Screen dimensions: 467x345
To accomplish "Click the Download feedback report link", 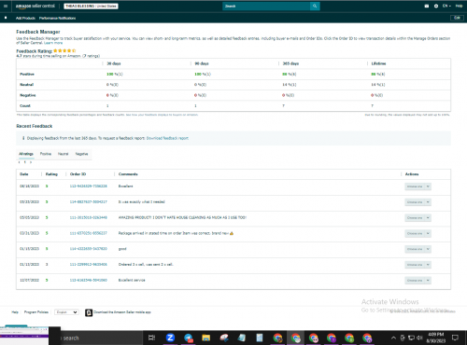I will click(167, 138).
